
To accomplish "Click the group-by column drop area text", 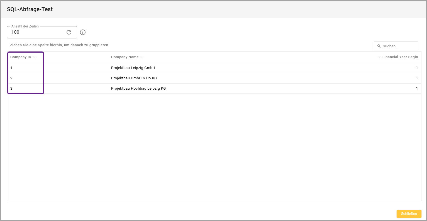I will (x=59, y=45).
